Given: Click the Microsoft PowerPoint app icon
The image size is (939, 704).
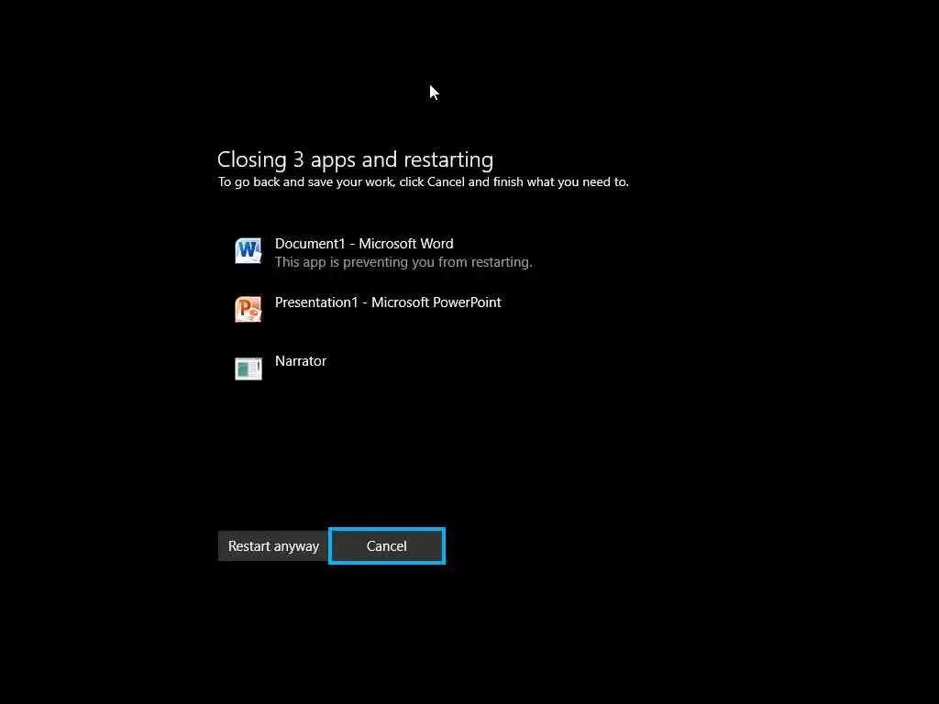Looking at the screenshot, I should pyautogui.click(x=248, y=310).
